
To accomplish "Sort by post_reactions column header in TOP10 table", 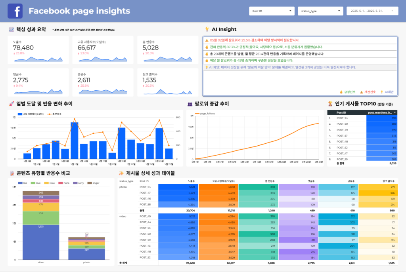I will coord(381,112).
